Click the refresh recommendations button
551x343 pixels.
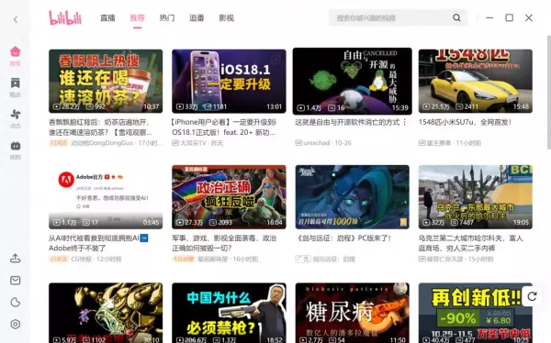(x=532, y=296)
